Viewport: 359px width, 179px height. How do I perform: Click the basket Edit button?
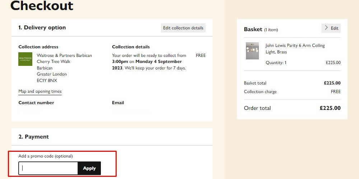(x=331, y=28)
